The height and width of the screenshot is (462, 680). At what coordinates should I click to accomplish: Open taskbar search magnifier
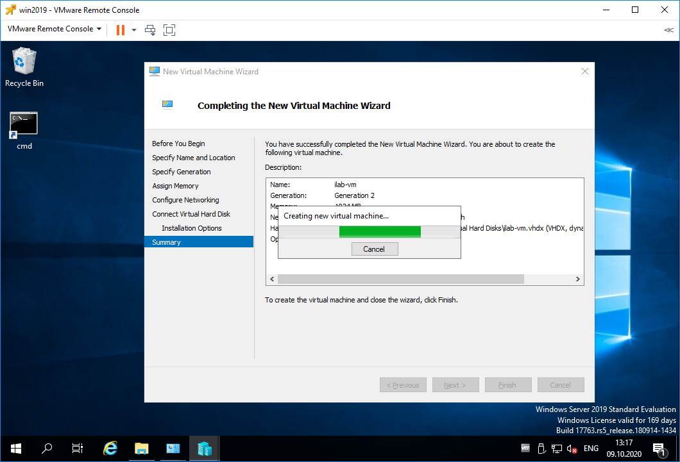tap(47, 449)
